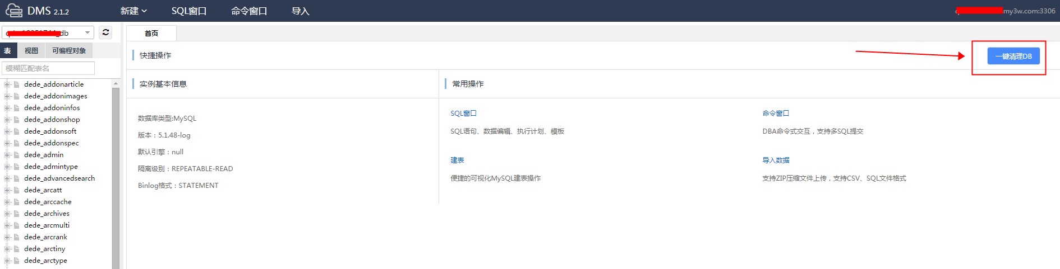Click the refresh database icon button
1060x269 pixels.
point(105,32)
